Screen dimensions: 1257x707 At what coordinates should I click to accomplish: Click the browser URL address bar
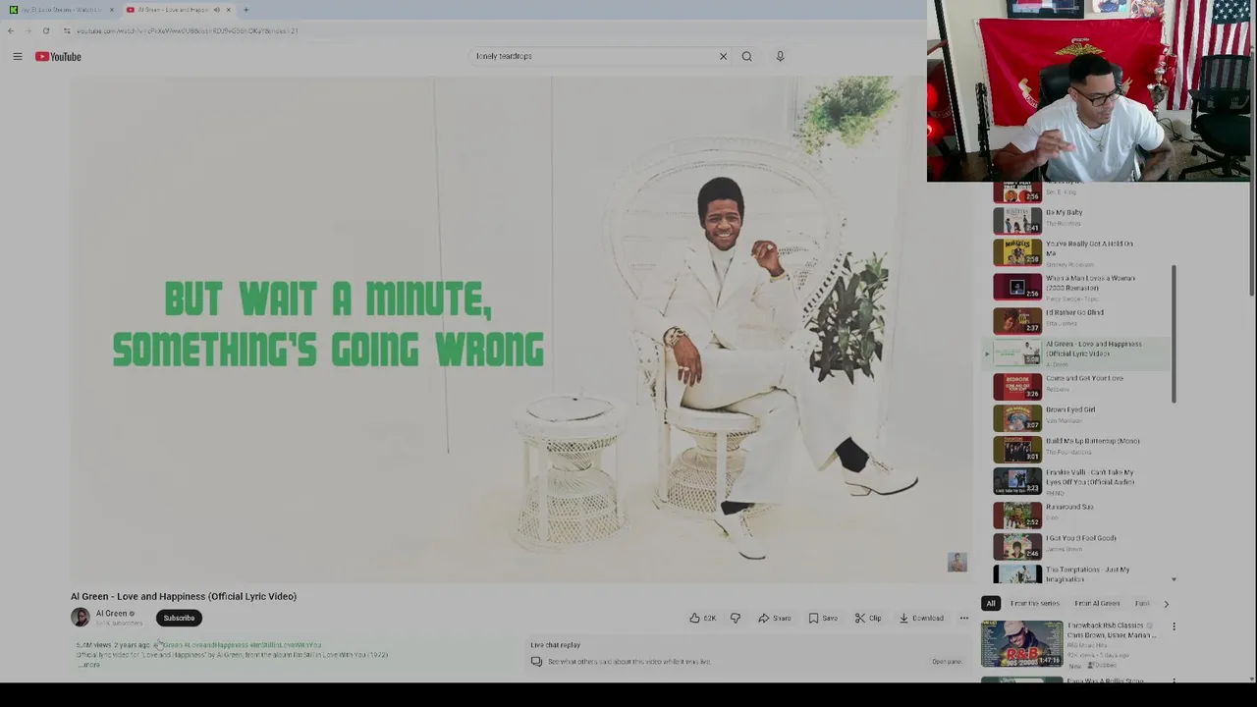pyautogui.click(x=491, y=30)
